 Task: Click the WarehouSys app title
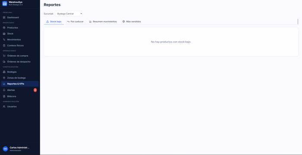[16, 2]
